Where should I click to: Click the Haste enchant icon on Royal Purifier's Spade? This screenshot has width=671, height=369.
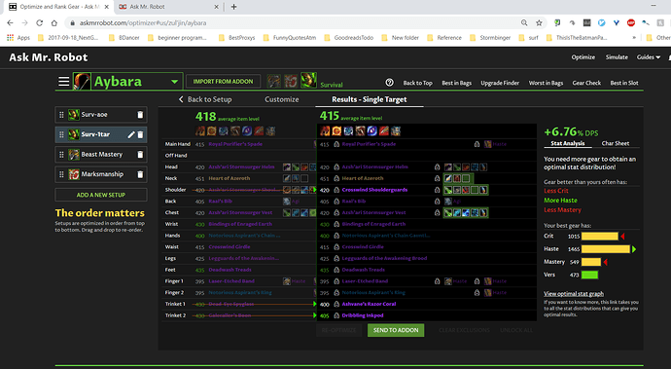click(488, 144)
